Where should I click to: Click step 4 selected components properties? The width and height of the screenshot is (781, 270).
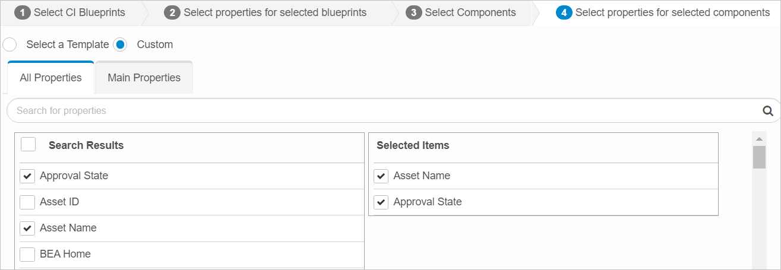[x=663, y=12]
